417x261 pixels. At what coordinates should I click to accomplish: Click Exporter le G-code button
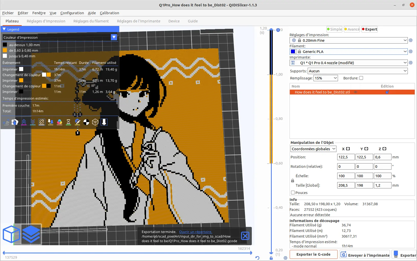pos(314,254)
